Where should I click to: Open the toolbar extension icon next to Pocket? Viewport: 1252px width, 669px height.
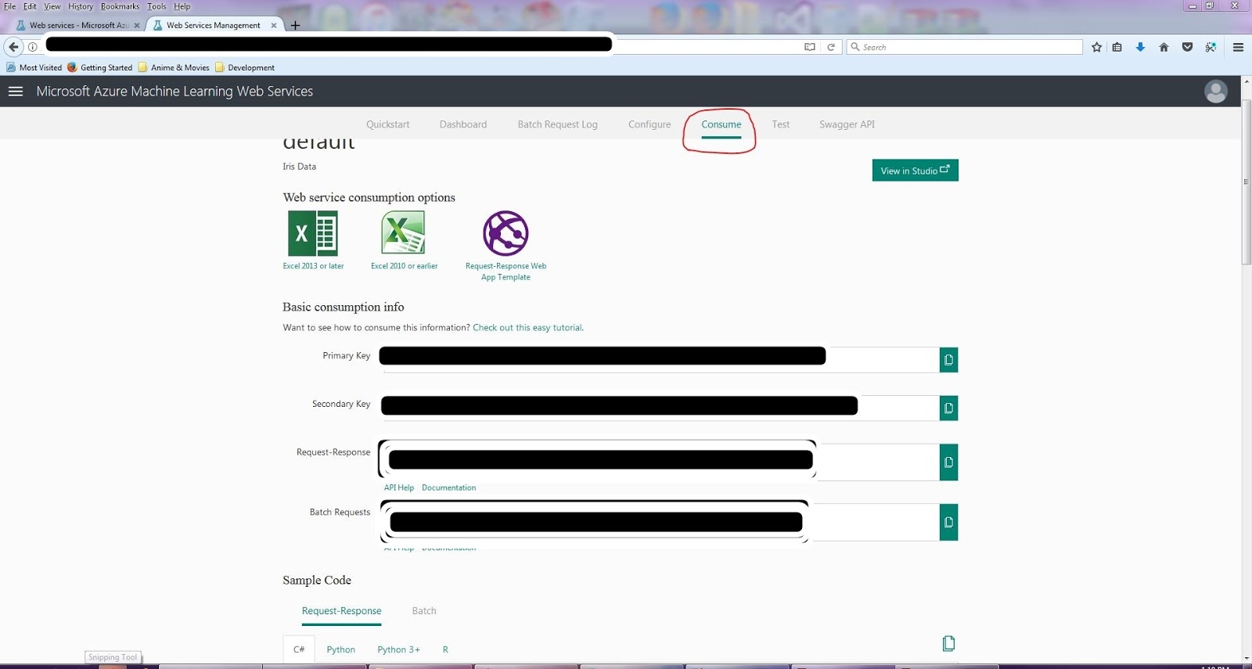pyautogui.click(x=1211, y=47)
